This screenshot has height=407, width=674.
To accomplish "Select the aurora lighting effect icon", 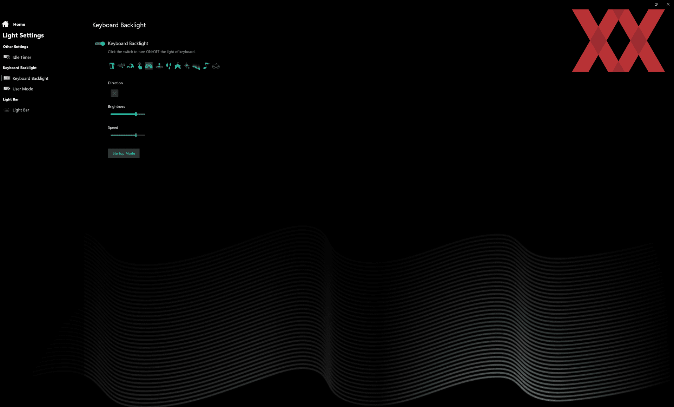I will [x=196, y=66].
